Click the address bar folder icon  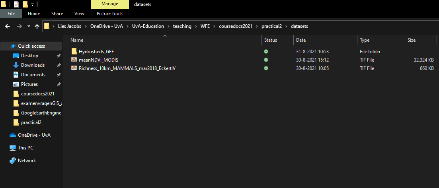click(47, 26)
